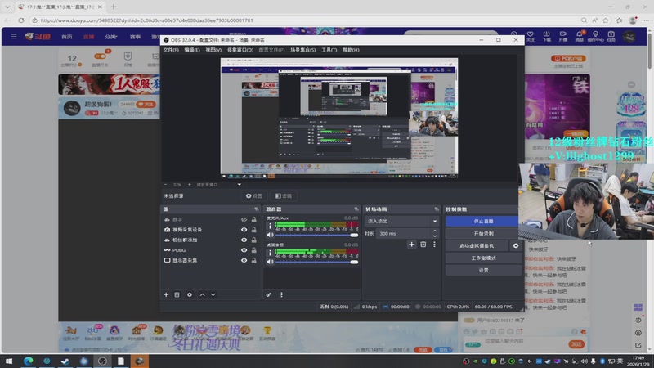Move source up with the up arrow
654x368 pixels.
(x=202, y=294)
